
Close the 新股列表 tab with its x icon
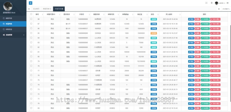[51, 9]
